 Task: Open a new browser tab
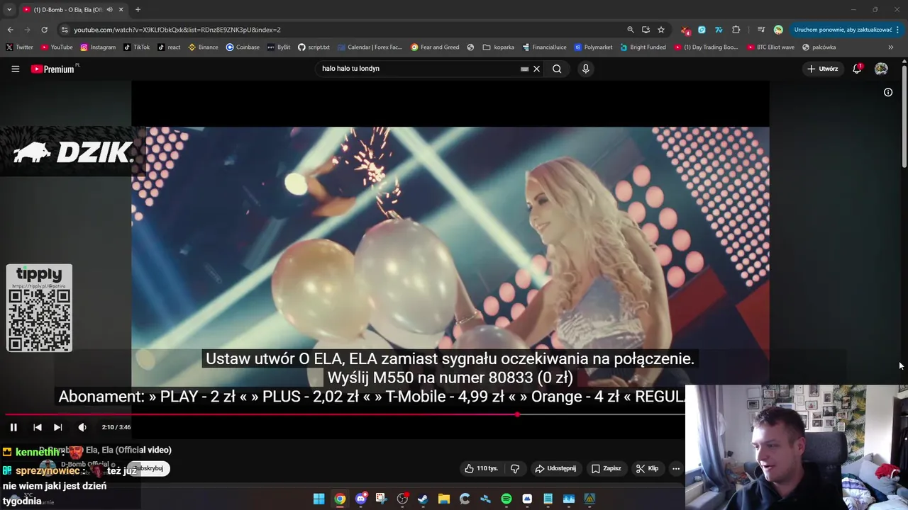coord(138,9)
